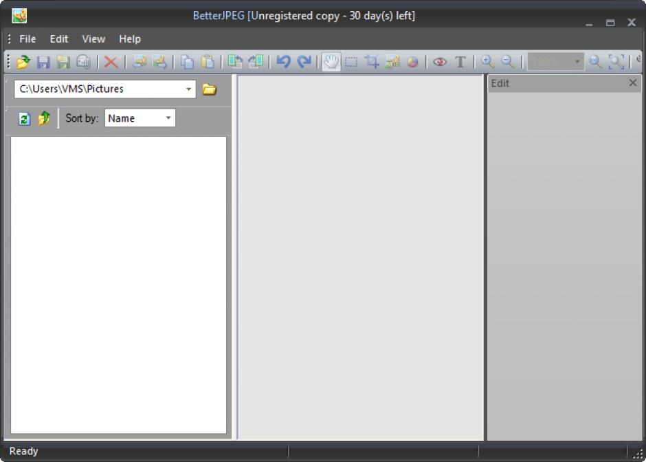Click the browse folder icon beside path
Image resolution: width=646 pixels, height=462 pixels.
210,89
